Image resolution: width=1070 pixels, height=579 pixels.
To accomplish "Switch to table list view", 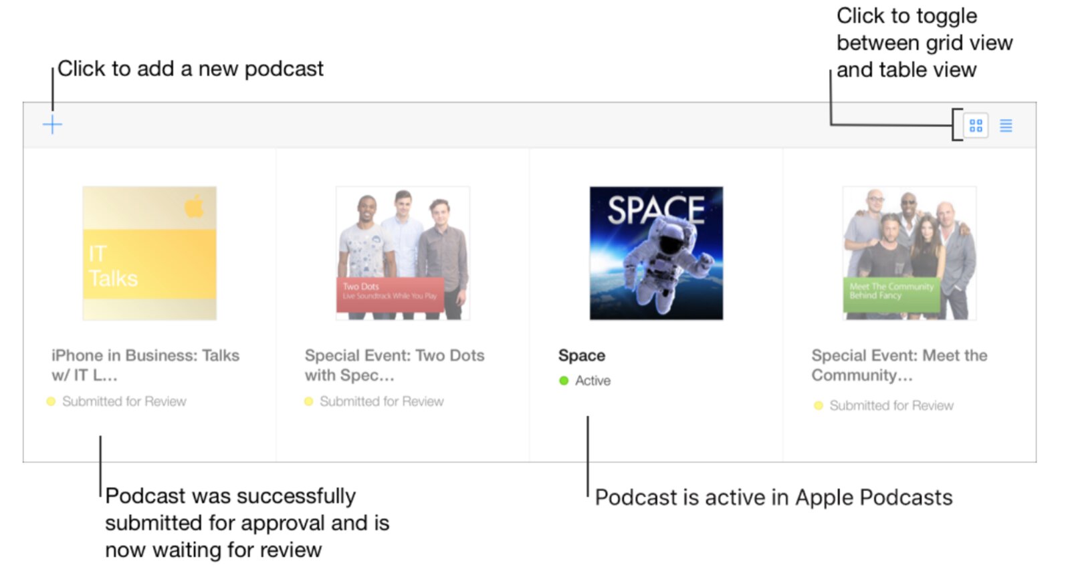I will pos(1006,126).
